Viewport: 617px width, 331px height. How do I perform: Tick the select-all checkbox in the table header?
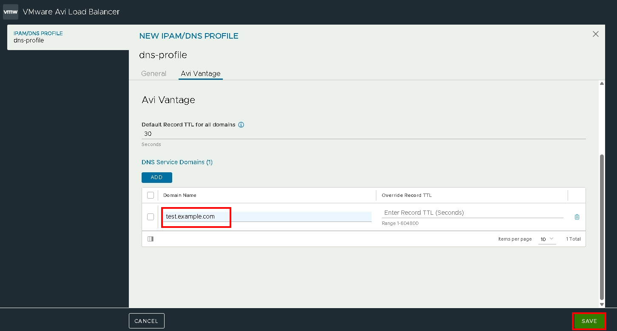pyautogui.click(x=151, y=195)
